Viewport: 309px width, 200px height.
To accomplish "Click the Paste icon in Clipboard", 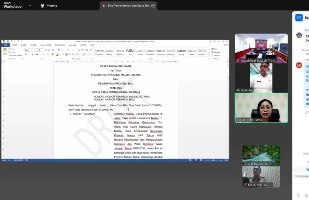I will click(x=5, y=51).
